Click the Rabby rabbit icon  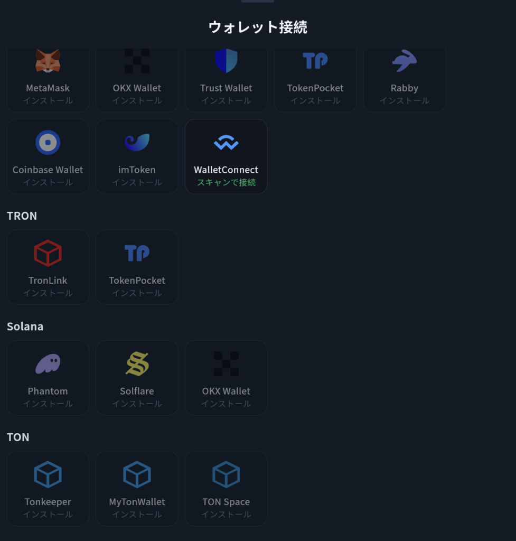point(404,61)
